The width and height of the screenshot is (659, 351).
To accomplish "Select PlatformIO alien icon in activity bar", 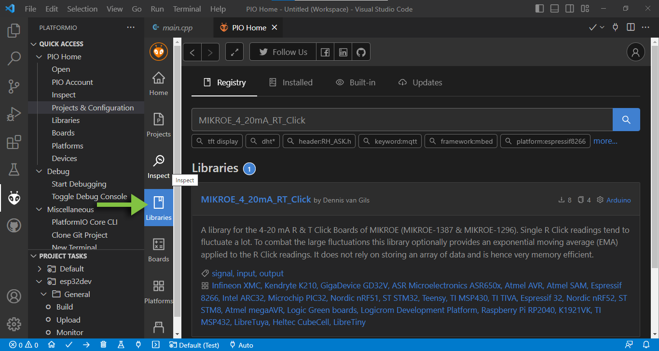I will (14, 198).
